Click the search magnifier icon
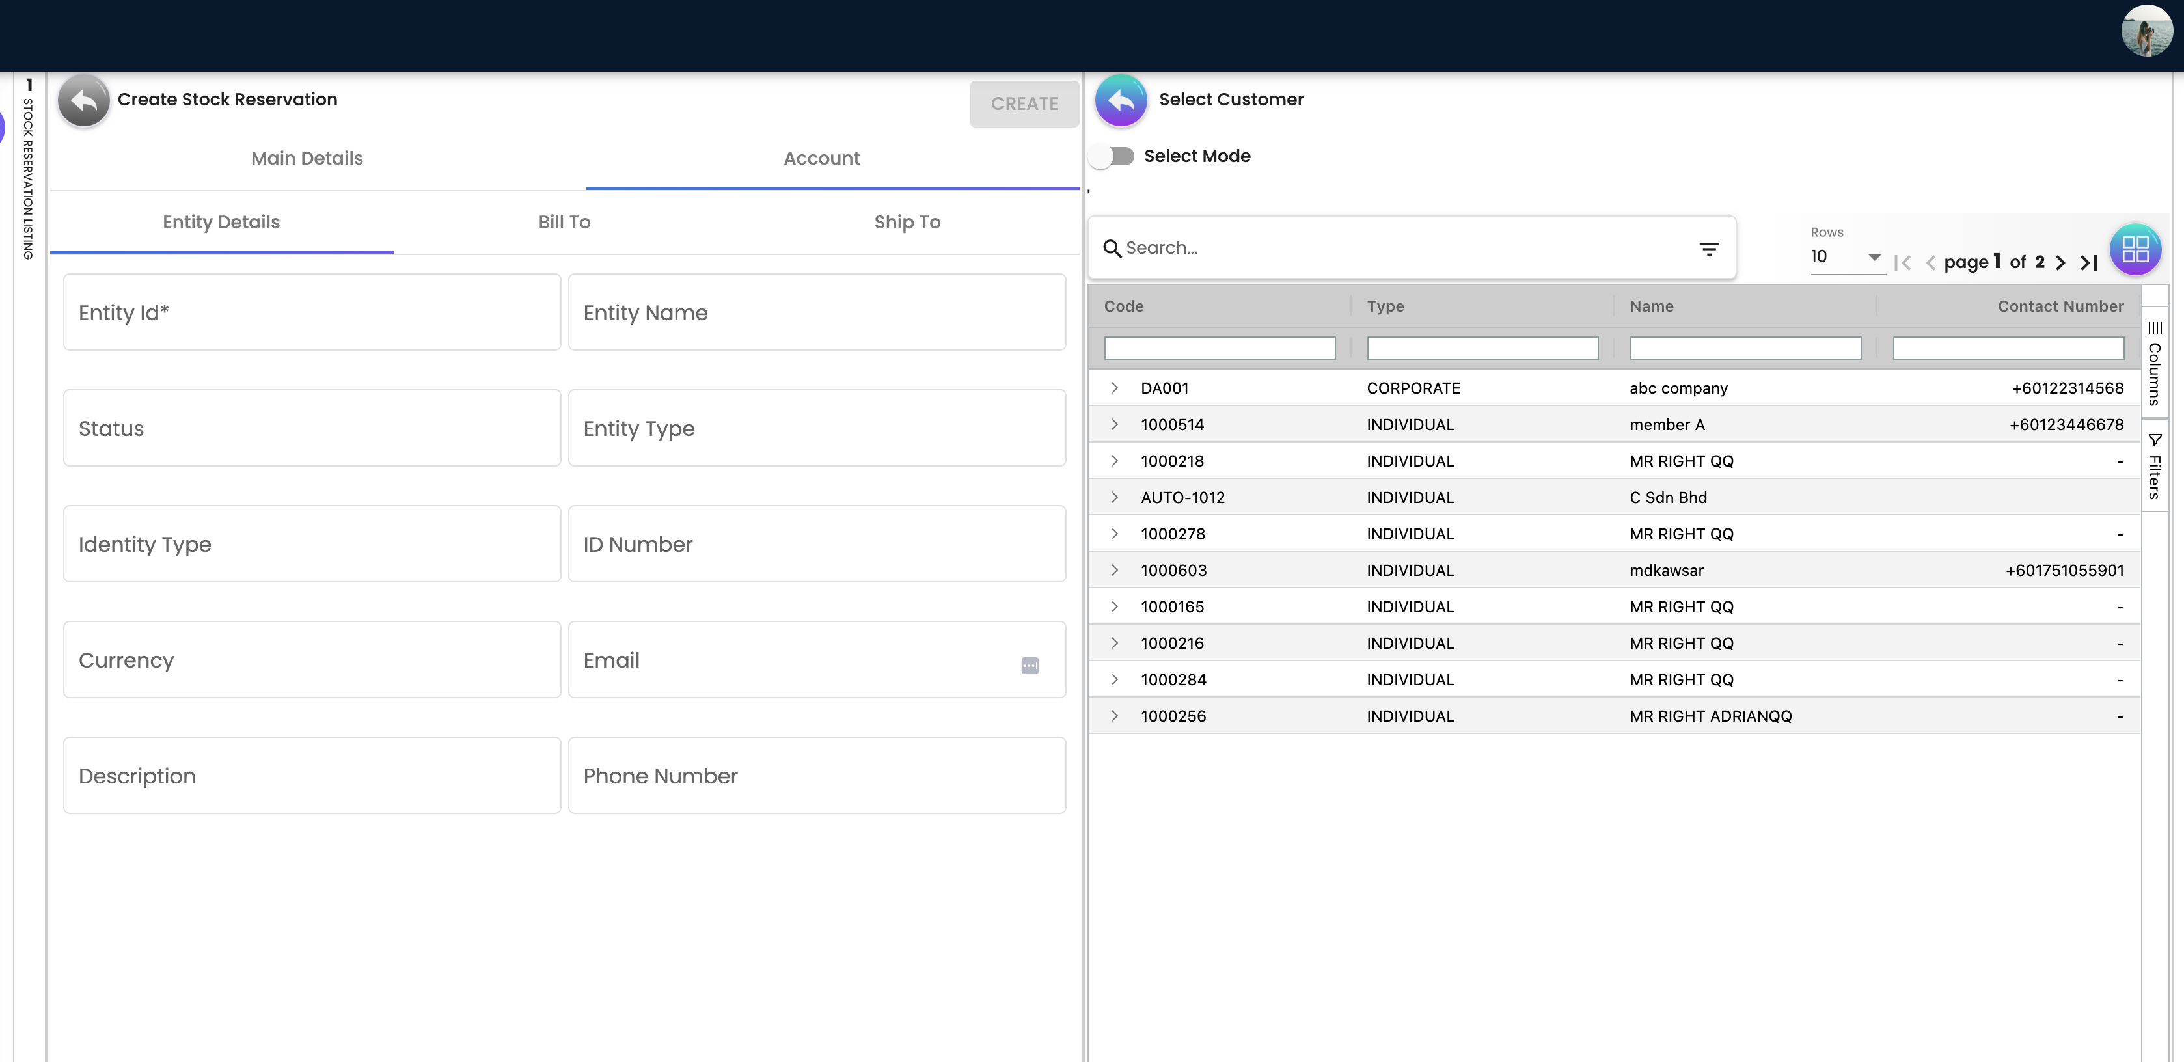 click(1112, 249)
